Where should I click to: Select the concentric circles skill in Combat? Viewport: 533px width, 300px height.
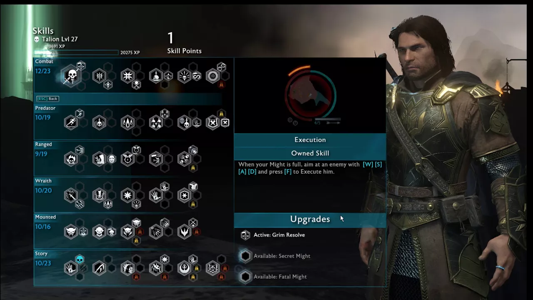pyautogui.click(x=213, y=76)
